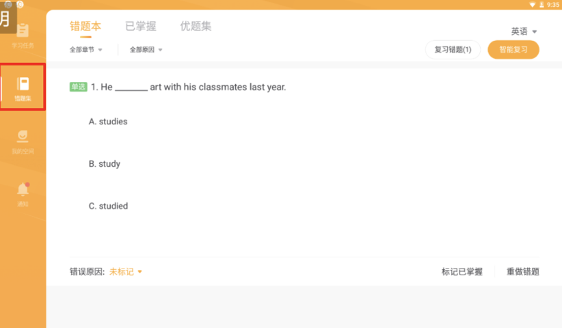Open 学习任务 in the sidebar
The height and width of the screenshot is (328, 562).
[x=23, y=36]
